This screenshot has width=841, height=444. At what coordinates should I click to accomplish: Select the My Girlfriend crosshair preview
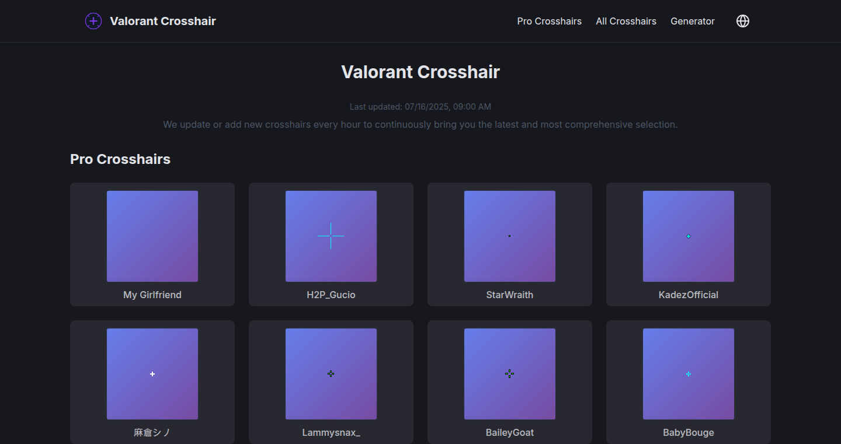click(152, 236)
